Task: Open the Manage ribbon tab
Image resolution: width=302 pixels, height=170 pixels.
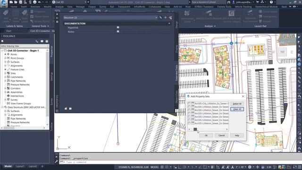Action: tap(80, 7)
